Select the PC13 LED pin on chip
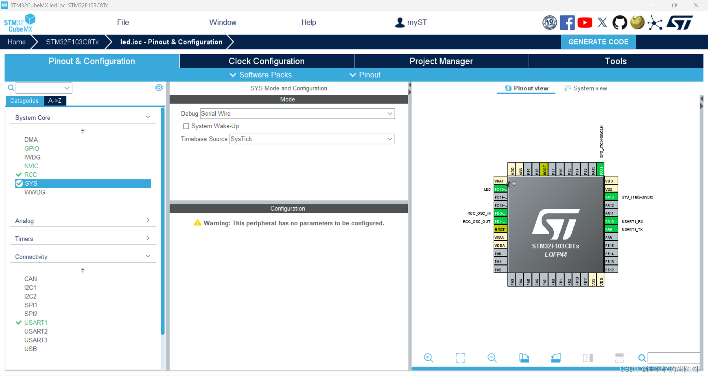The height and width of the screenshot is (376, 708). (500, 189)
